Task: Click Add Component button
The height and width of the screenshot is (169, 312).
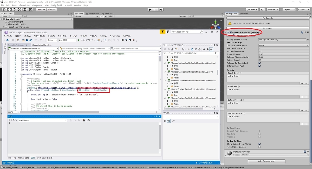Action: pyautogui.click(x=266, y=161)
